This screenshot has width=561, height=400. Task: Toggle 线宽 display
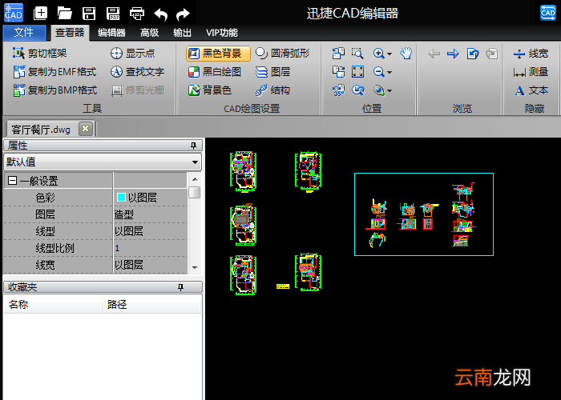click(x=531, y=54)
